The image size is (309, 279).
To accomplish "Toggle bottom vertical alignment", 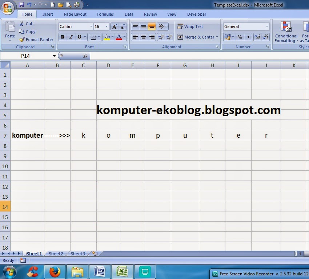I will [152, 27].
